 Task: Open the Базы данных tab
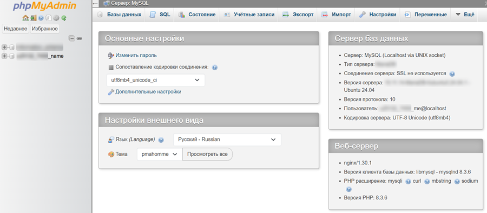point(119,15)
